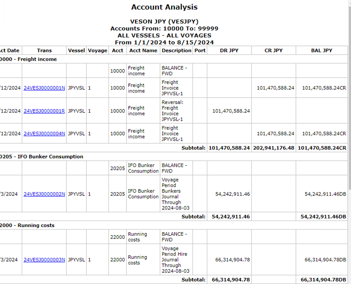Open transaction link 24VESJ0000004N
The height and width of the screenshot is (284, 351).
coord(44,134)
